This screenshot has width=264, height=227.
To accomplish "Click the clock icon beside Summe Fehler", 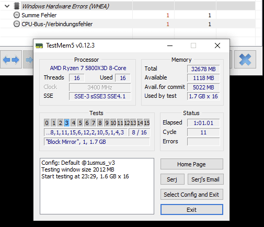I will pyautogui.click(x=17, y=15).
